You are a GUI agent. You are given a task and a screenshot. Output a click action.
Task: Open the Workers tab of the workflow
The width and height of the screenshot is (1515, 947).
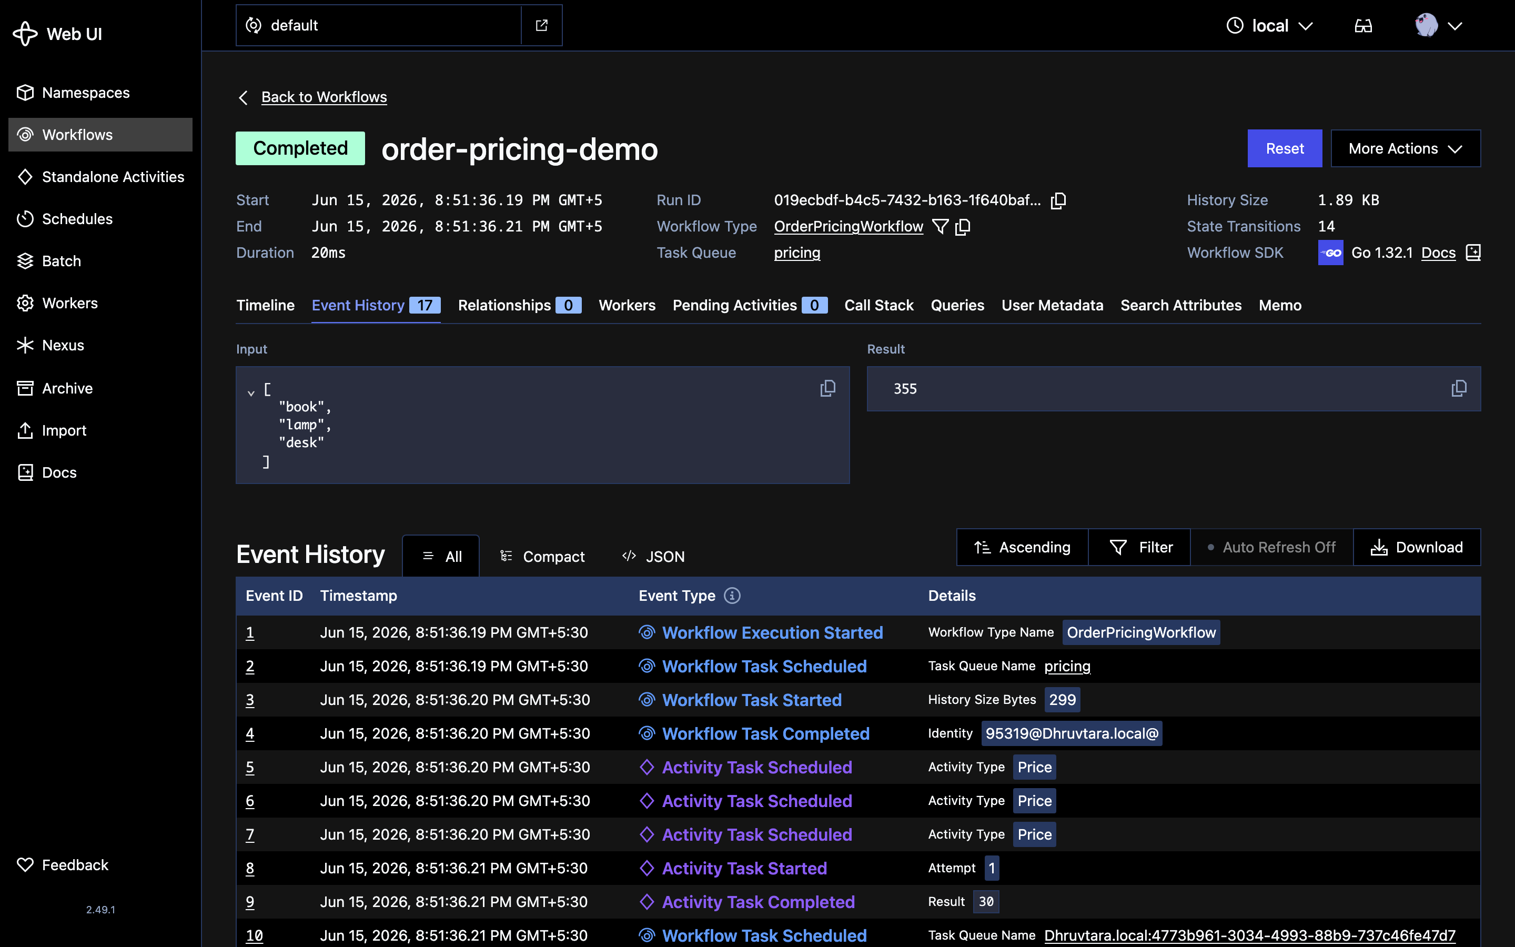(x=627, y=305)
